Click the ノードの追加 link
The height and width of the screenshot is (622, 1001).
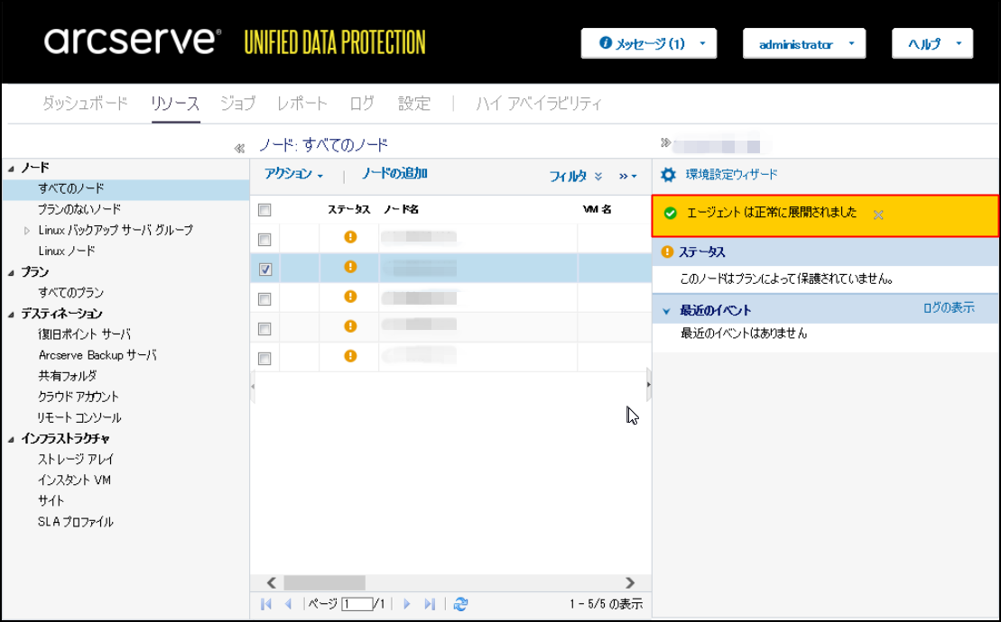(394, 173)
